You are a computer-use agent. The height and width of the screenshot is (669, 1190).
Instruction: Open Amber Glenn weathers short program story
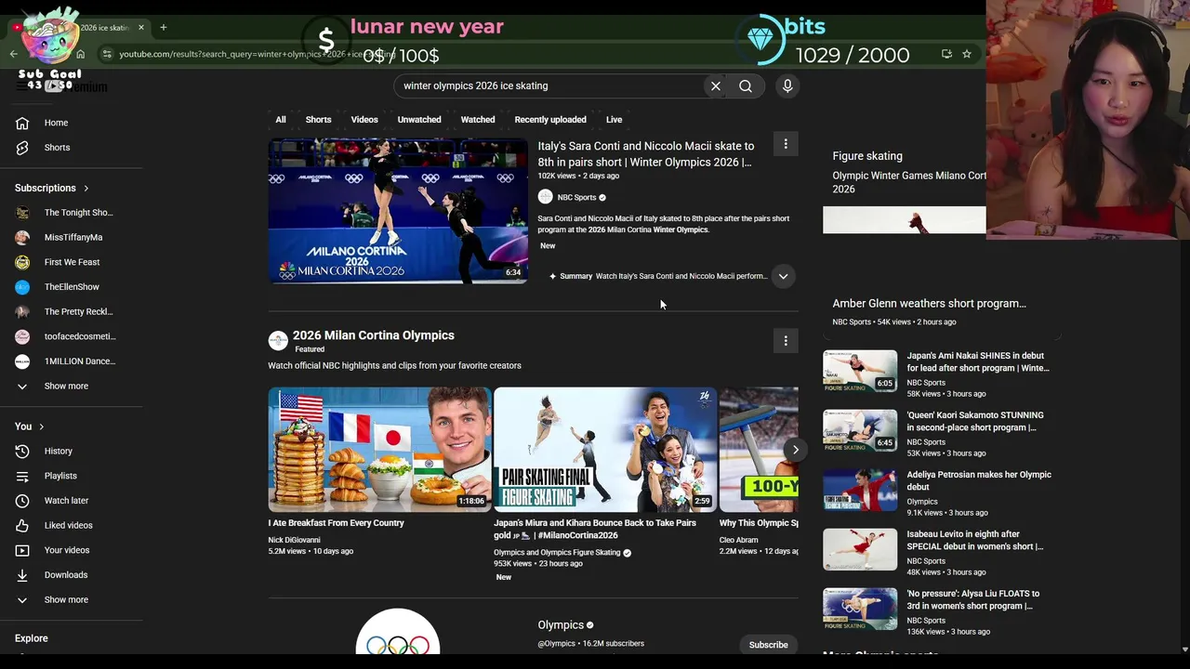pyautogui.click(x=929, y=303)
